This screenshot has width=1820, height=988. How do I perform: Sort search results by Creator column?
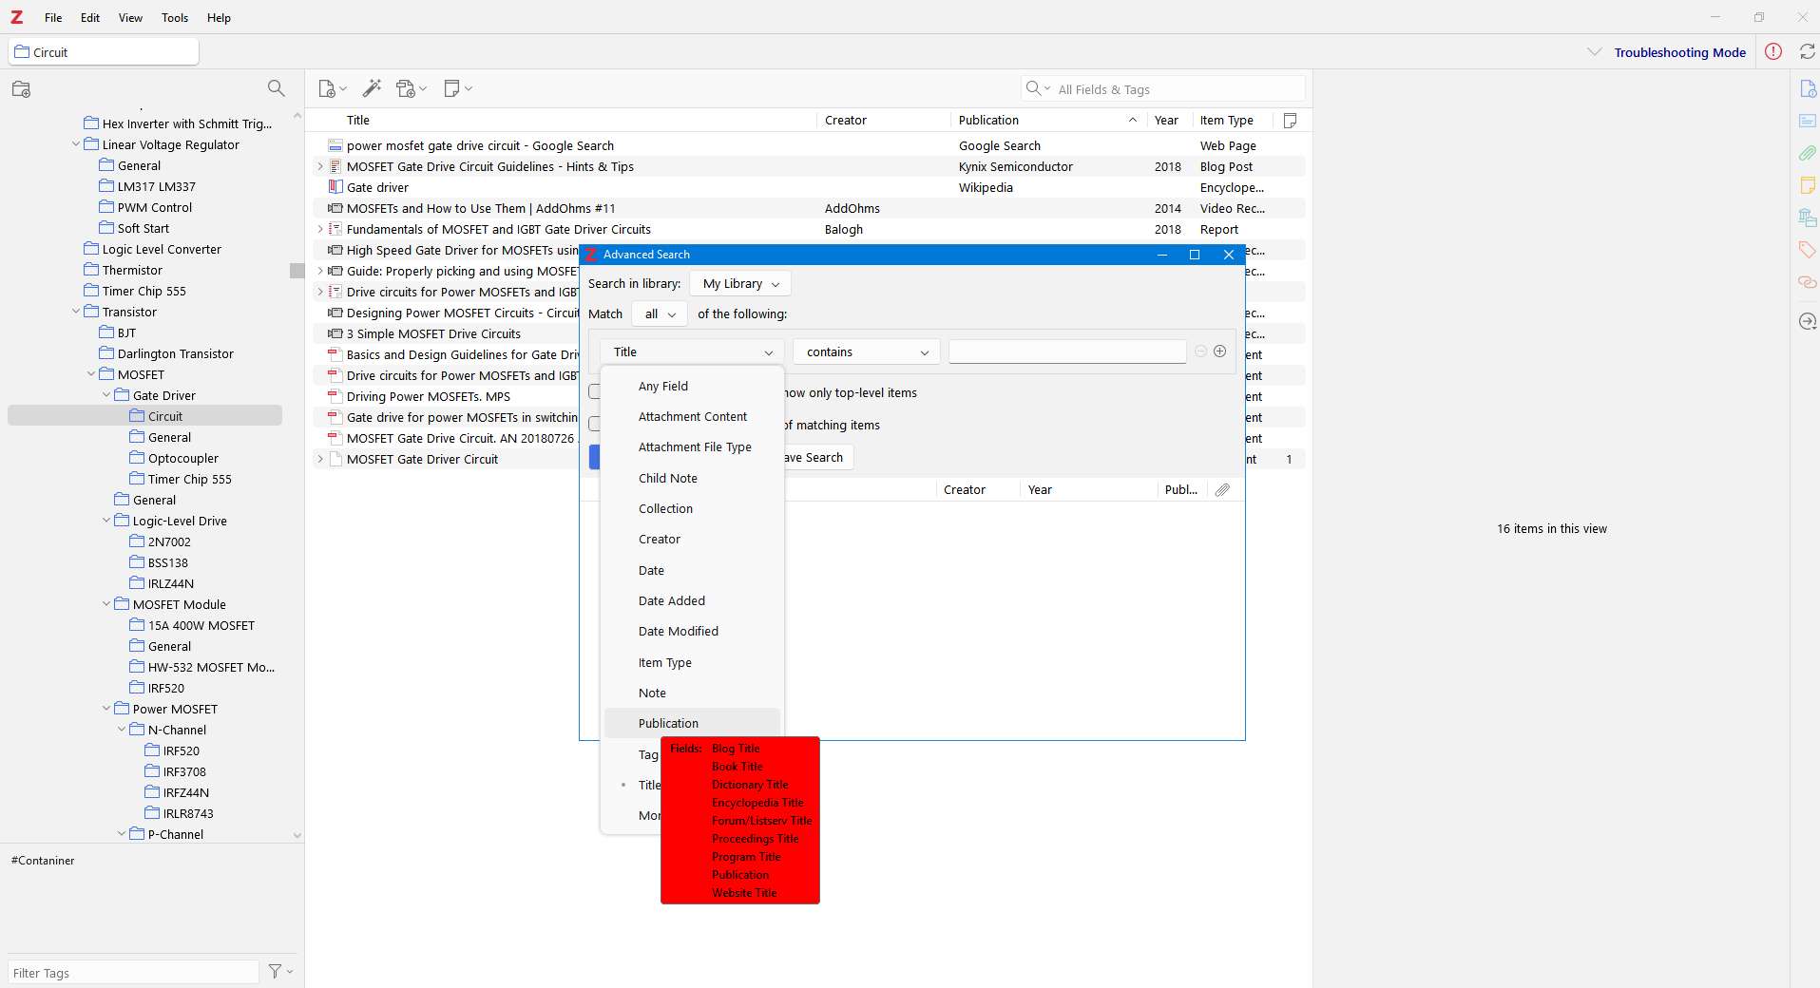(x=977, y=490)
